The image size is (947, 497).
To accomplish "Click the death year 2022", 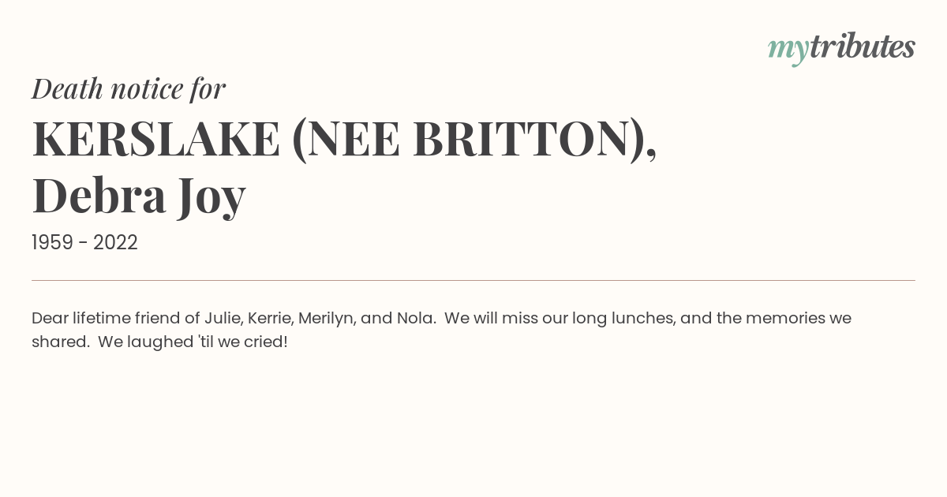I will (x=115, y=243).
